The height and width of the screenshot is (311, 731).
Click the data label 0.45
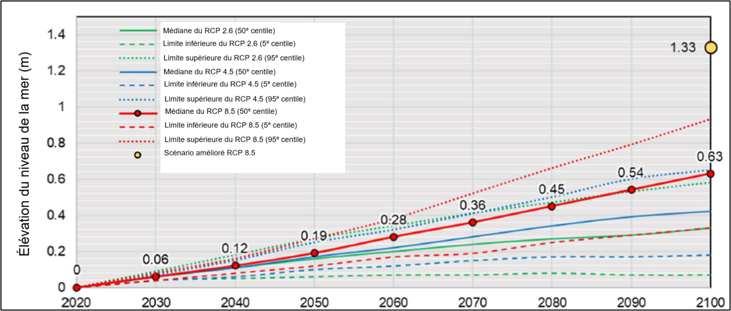pos(552,189)
